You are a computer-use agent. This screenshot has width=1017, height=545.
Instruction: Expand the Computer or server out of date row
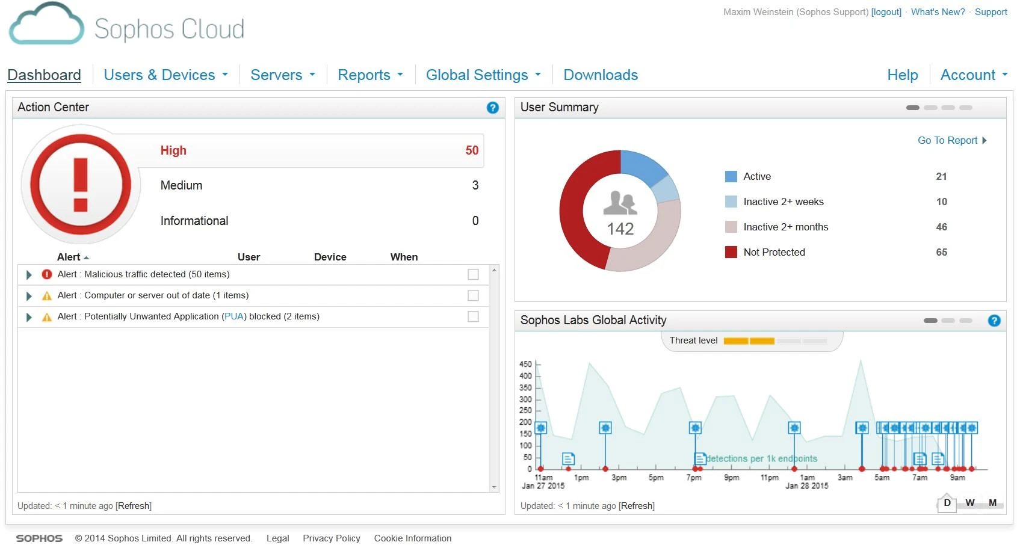29,296
